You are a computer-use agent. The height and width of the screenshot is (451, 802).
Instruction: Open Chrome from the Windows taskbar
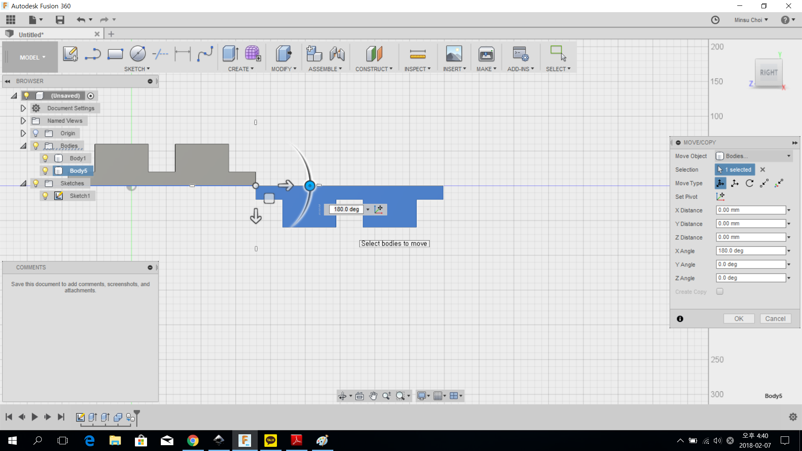pyautogui.click(x=193, y=441)
